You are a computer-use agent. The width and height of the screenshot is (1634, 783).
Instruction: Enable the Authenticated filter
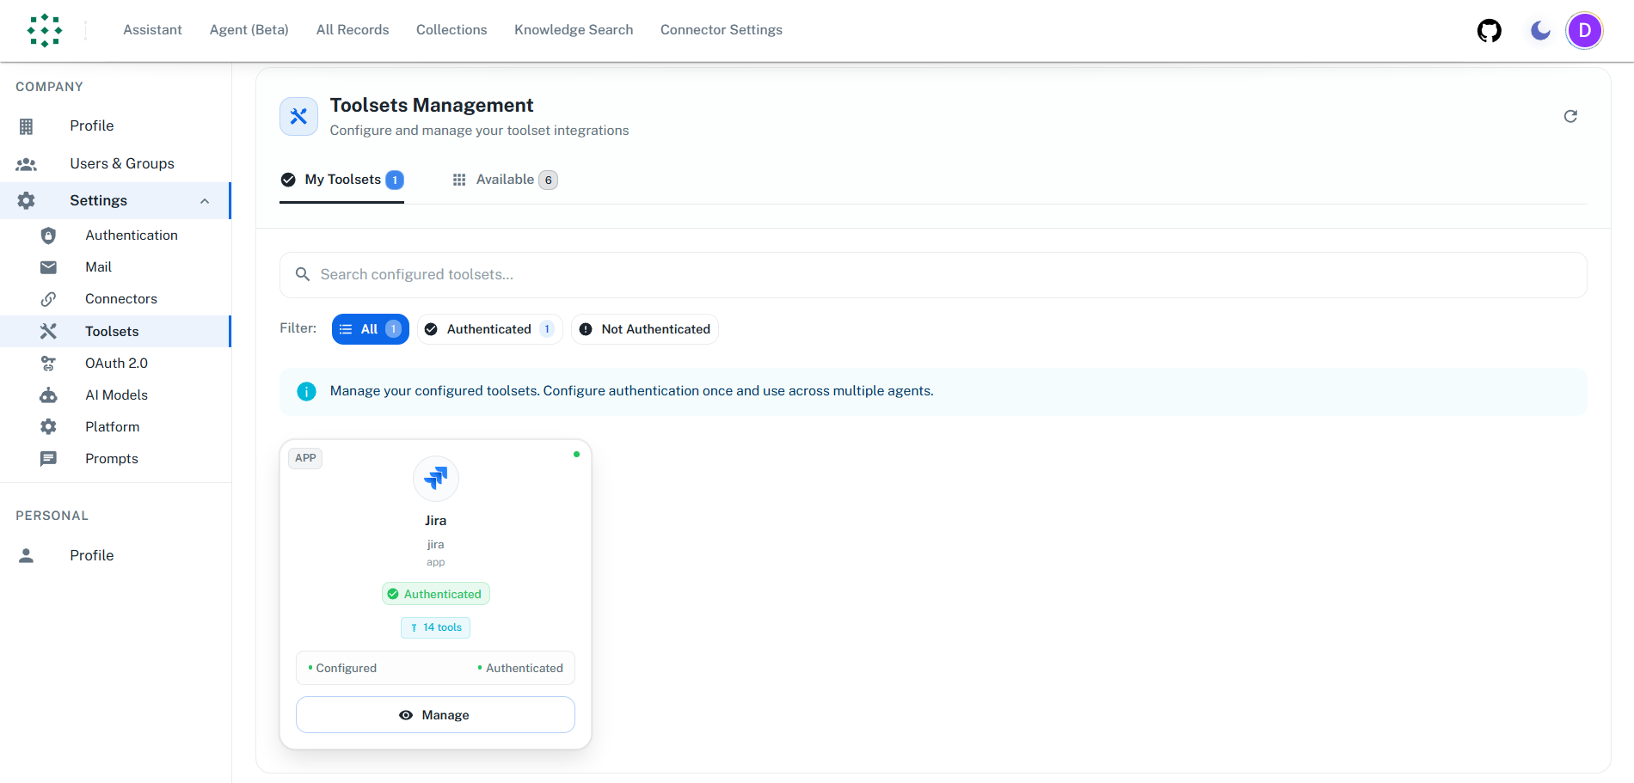click(x=489, y=328)
